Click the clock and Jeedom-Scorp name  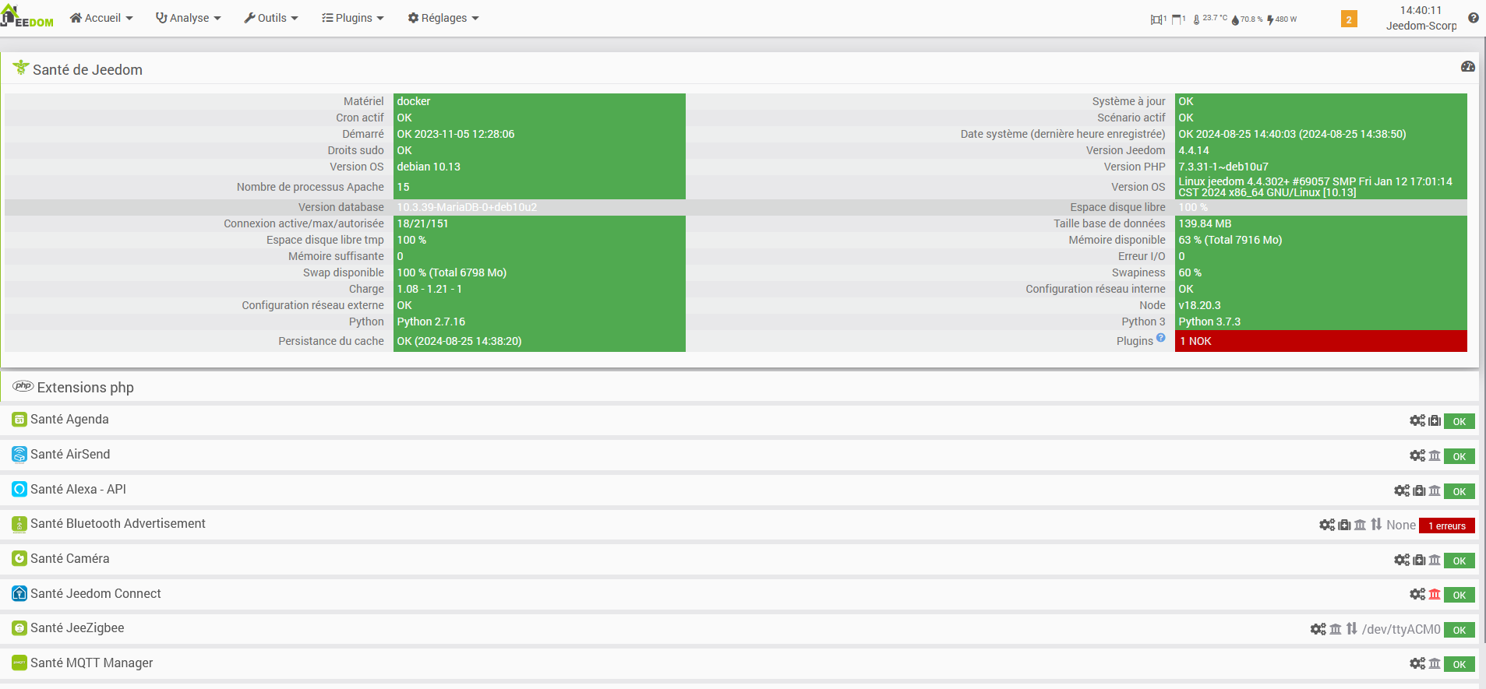(x=1421, y=18)
